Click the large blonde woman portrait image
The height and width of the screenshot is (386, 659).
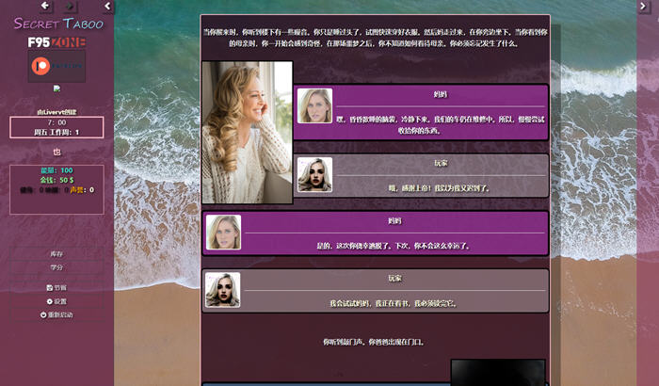tap(247, 132)
